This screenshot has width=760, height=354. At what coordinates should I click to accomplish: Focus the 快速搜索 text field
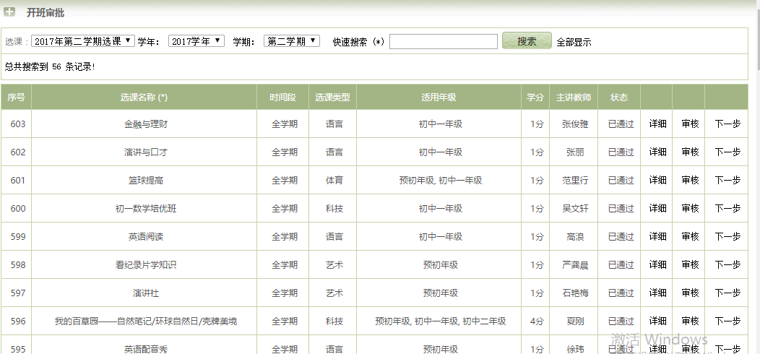tap(443, 42)
